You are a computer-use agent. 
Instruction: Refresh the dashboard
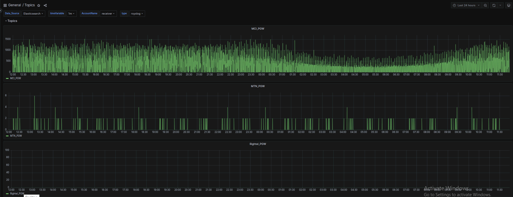tap(494, 5)
